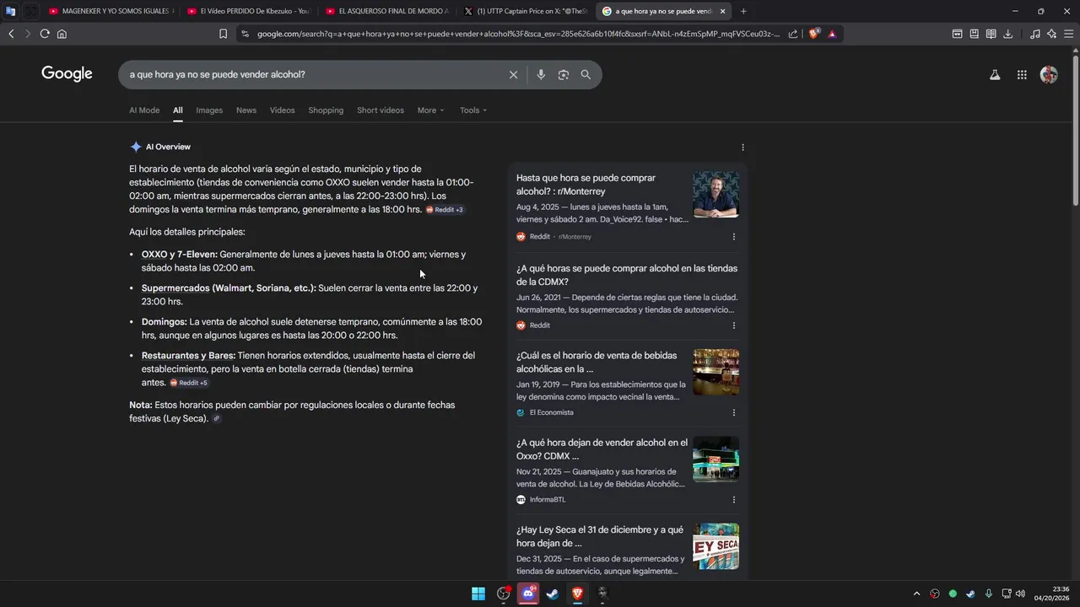Submit search with magnifier icon

tap(586, 74)
